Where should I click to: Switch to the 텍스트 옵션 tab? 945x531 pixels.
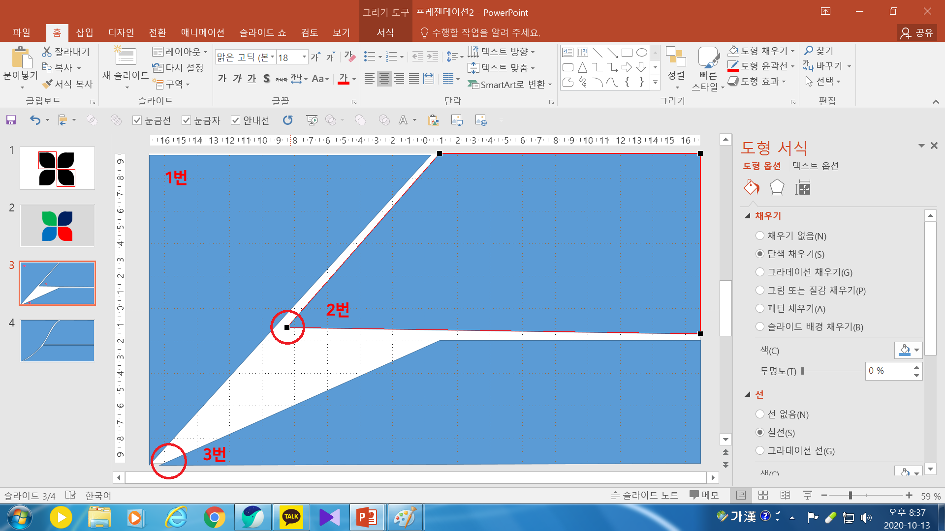815,166
